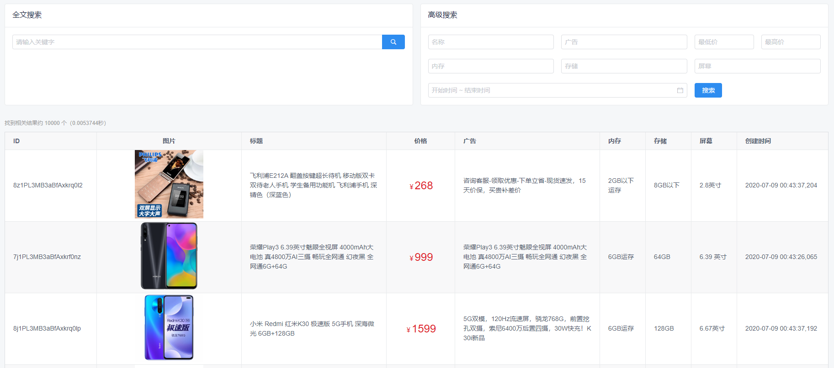Click the blue 搜索 button
This screenshot has height=368, width=834.
708,90
